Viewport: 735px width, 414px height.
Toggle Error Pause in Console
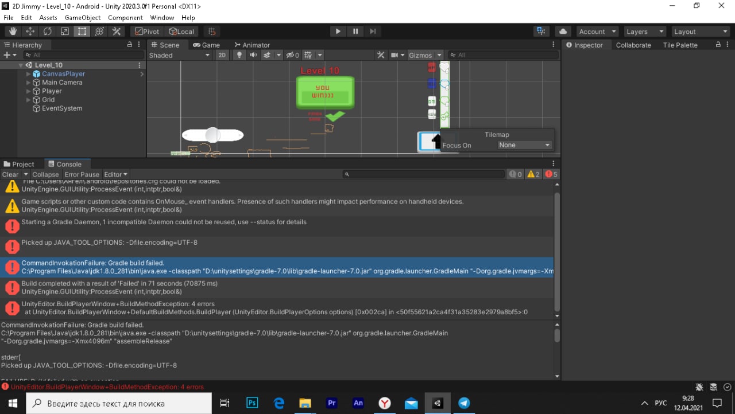(82, 174)
